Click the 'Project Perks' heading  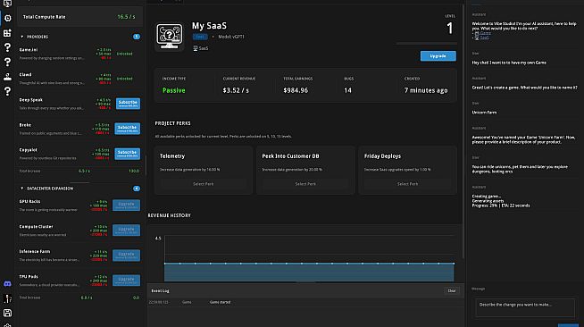(x=173, y=123)
